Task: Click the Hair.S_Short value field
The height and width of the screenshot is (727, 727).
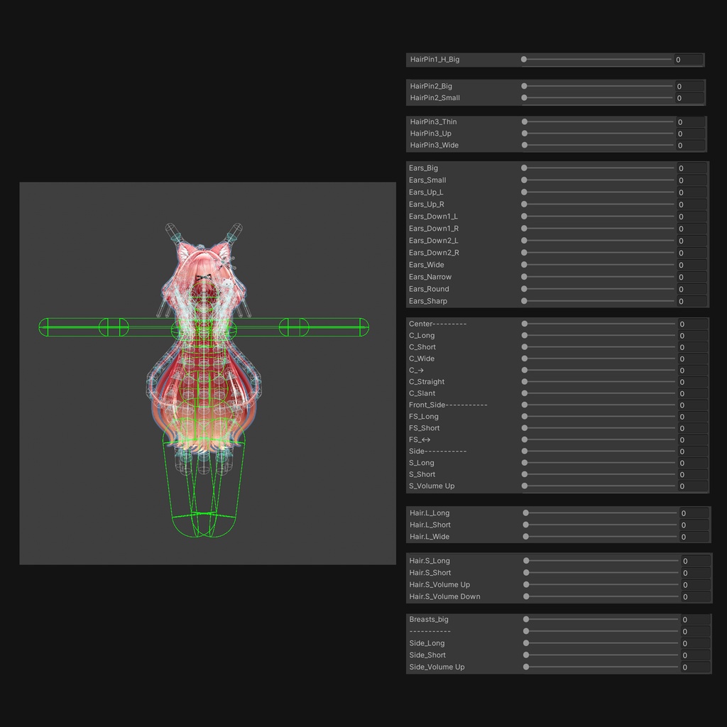Action: click(x=696, y=573)
